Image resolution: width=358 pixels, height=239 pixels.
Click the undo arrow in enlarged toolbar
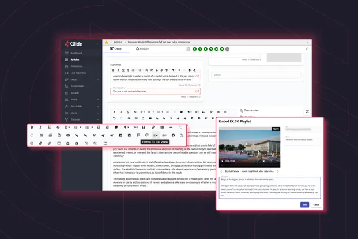click(180, 127)
